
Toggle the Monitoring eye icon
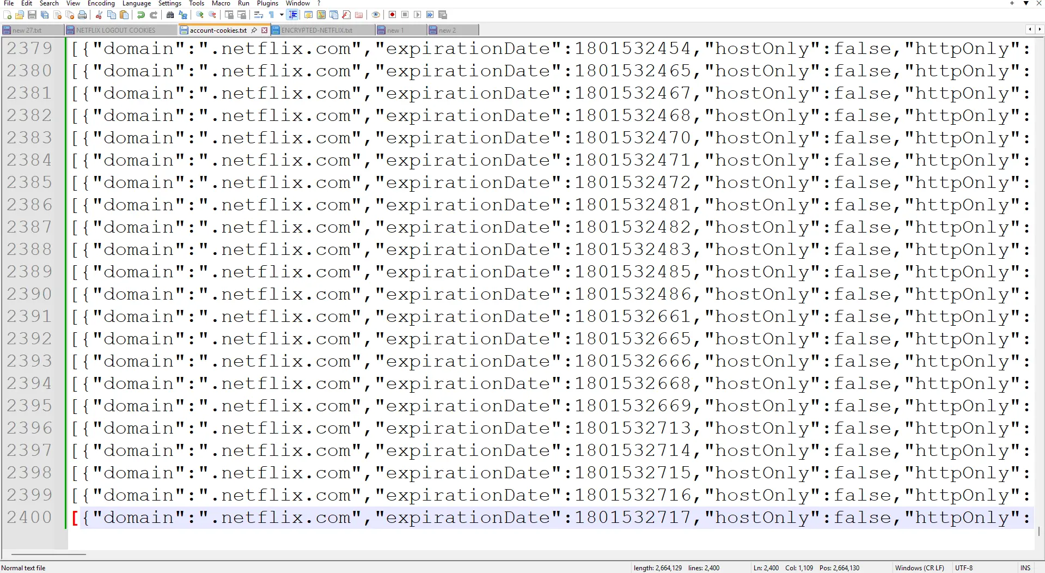(376, 15)
